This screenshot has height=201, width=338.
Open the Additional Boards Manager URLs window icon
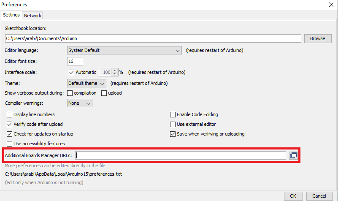click(293, 155)
